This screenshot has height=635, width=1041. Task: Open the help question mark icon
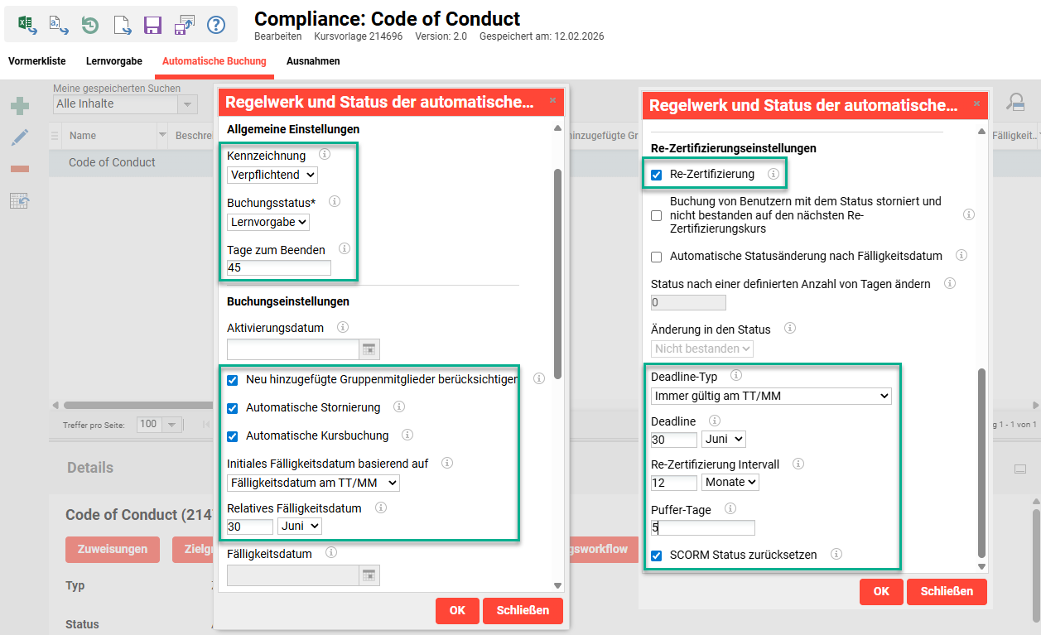(x=216, y=25)
